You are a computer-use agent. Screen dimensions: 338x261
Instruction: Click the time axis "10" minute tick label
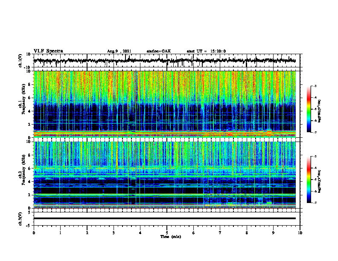(300, 233)
